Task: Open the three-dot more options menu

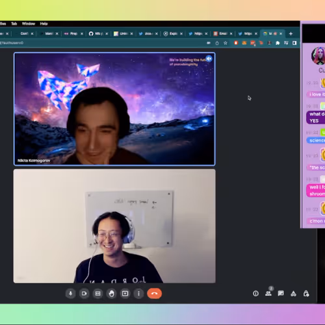Action: (x=139, y=294)
